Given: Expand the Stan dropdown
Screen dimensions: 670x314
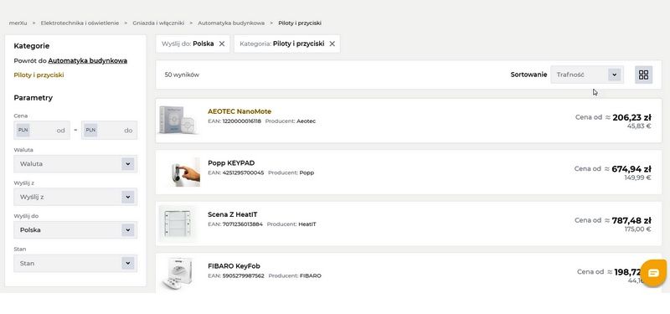Looking at the screenshot, I should [75, 263].
